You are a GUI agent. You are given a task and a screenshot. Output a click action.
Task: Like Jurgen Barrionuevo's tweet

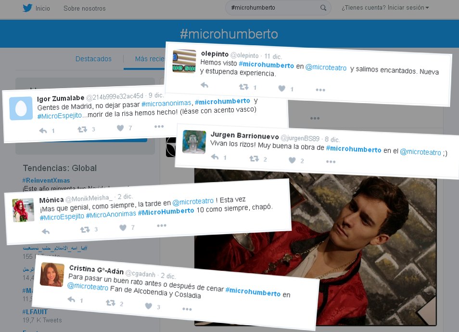coord(292,160)
